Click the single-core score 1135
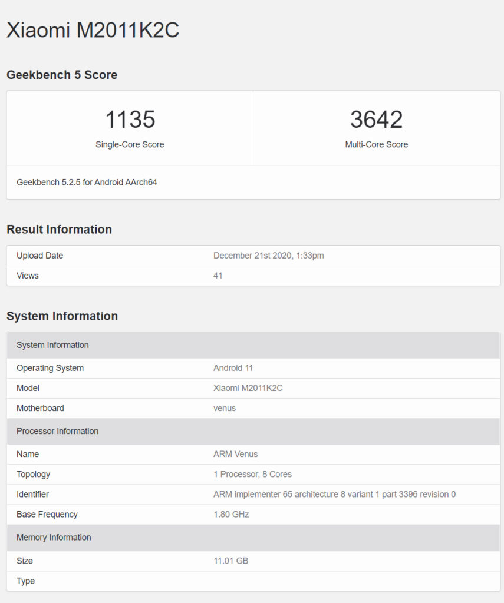The height and width of the screenshot is (603, 504). (130, 119)
